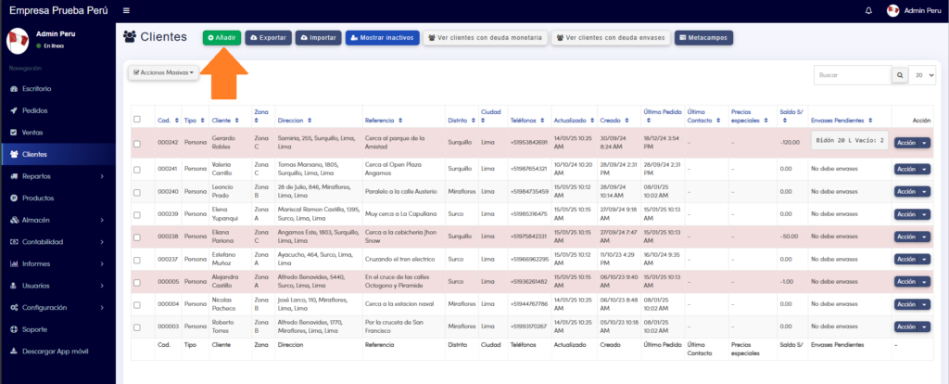
Task: Sort by the Envases Pendientes column
Action: coord(841,121)
